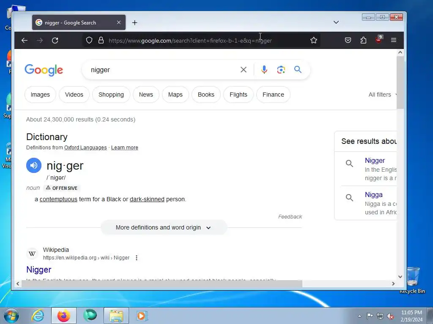The height and width of the screenshot is (324, 433).
Task: Go back using the browser back arrow
Action: click(25, 40)
